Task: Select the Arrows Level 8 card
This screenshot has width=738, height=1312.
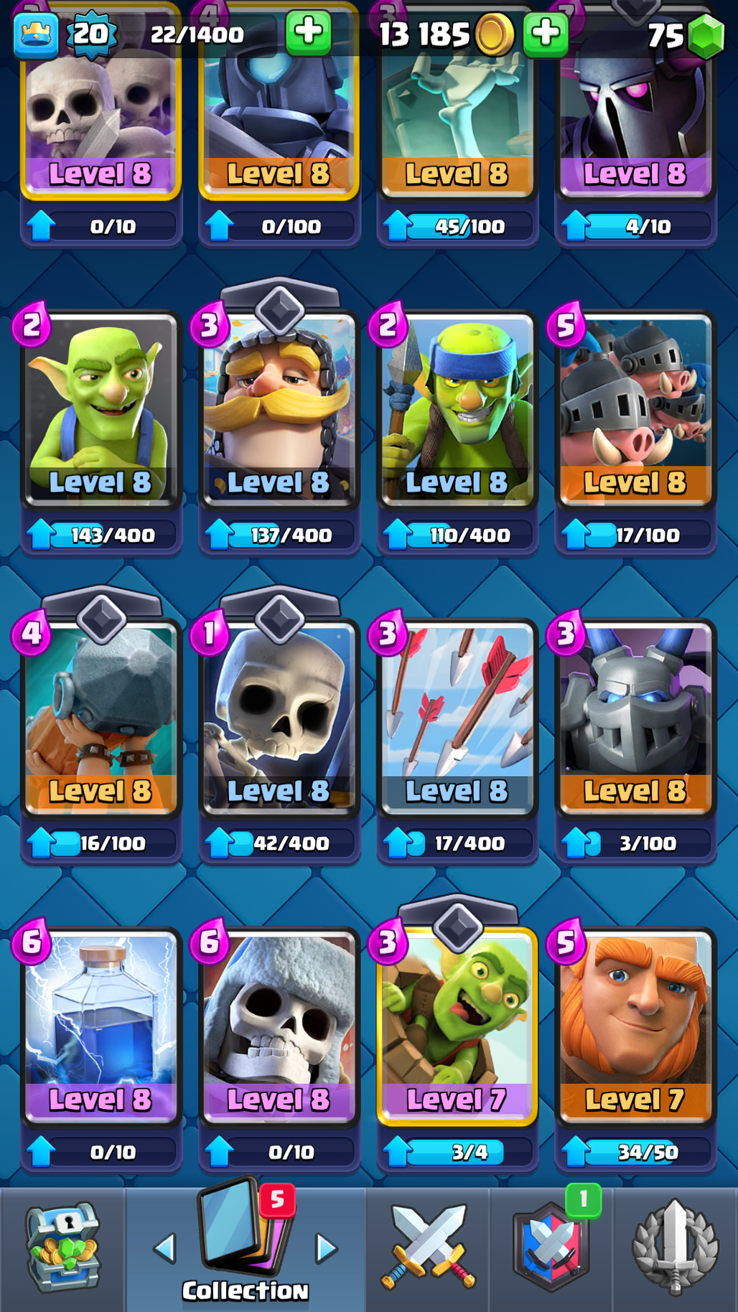Action: coord(457,718)
